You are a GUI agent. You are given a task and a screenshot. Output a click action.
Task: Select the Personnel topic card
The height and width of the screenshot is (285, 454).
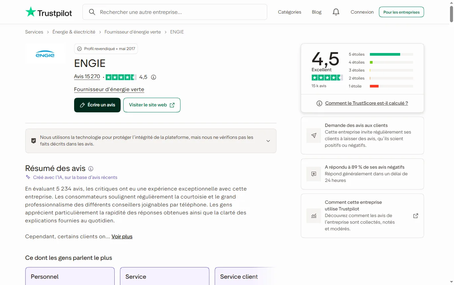pos(70,276)
